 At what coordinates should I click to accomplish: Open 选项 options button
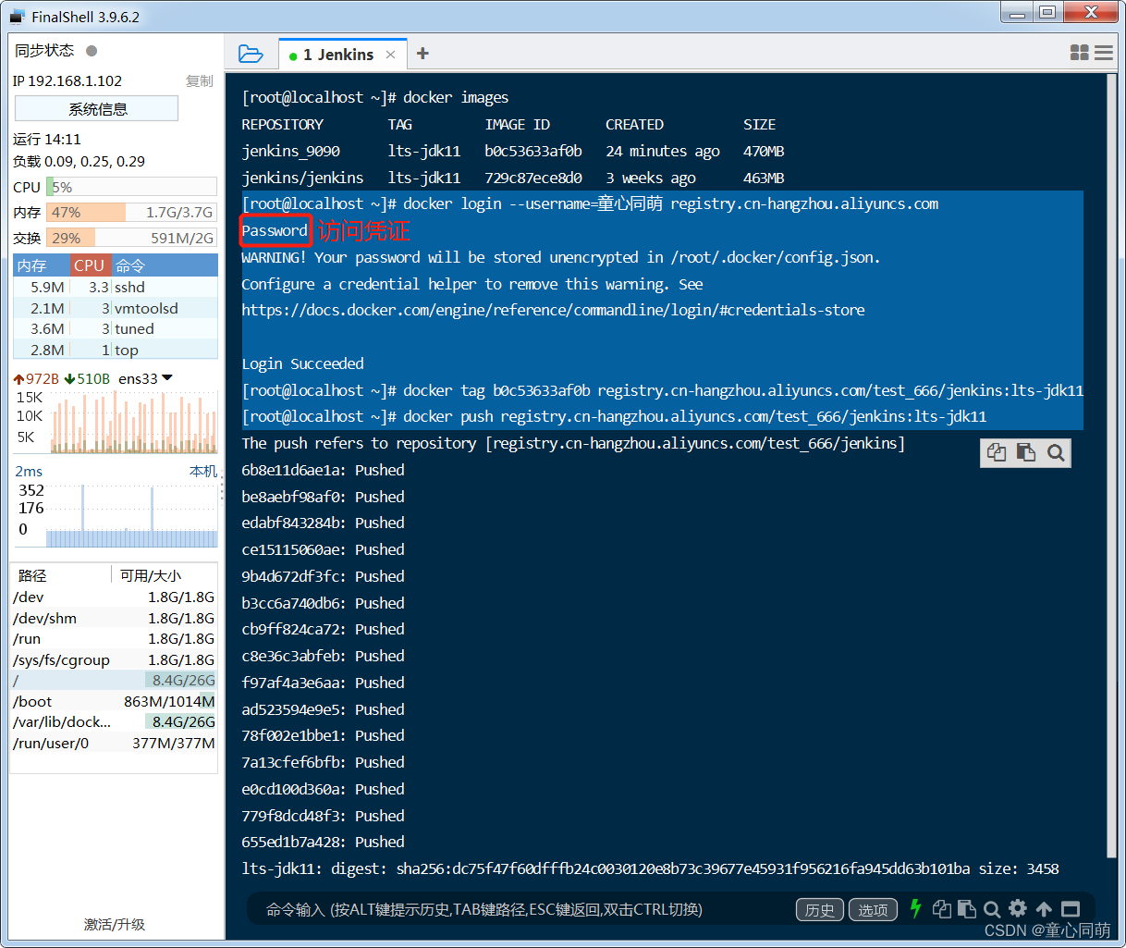873,910
